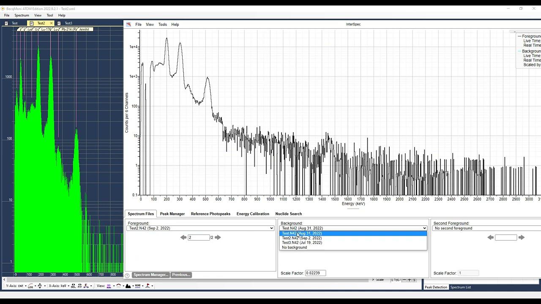Expand the Second Foreground dropdown

pyautogui.click(x=486, y=228)
